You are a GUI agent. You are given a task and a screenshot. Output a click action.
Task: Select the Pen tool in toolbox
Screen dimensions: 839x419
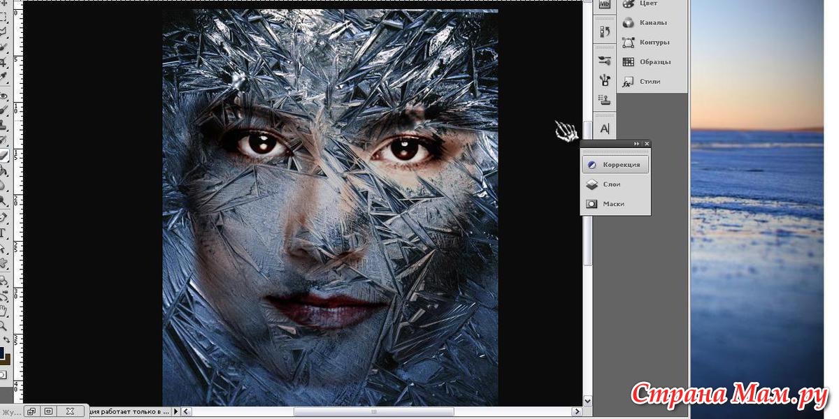3,217
